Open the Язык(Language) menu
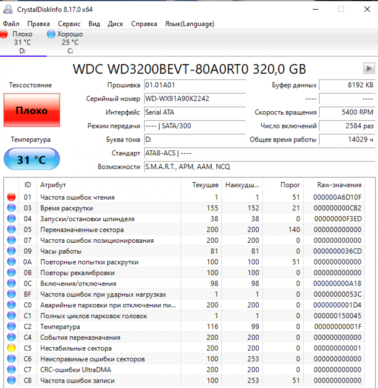The width and height of the screenshot is (378, 388). [189, 24]
